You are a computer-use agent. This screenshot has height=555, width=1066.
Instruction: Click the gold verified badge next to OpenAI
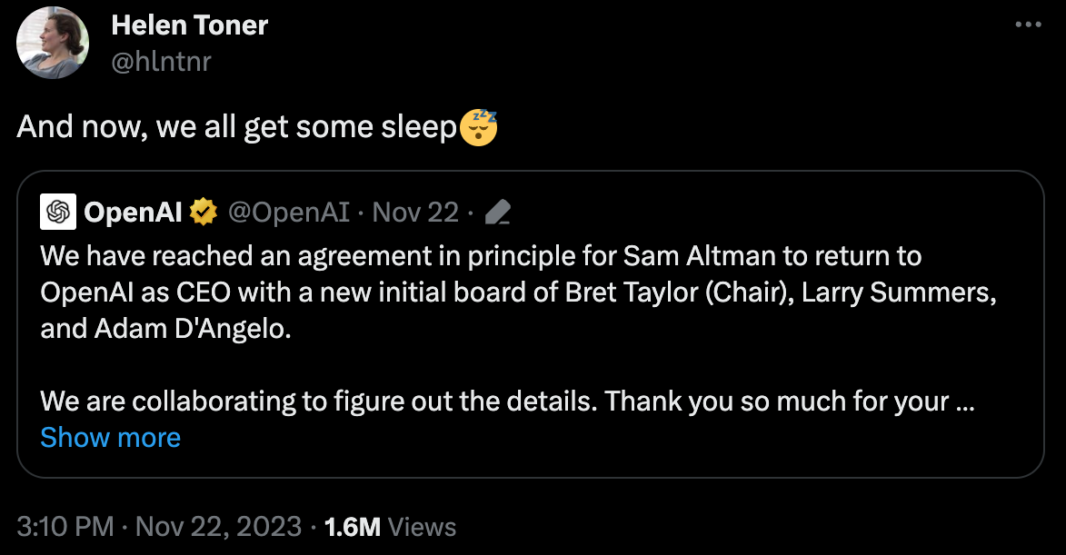(204, 213)
